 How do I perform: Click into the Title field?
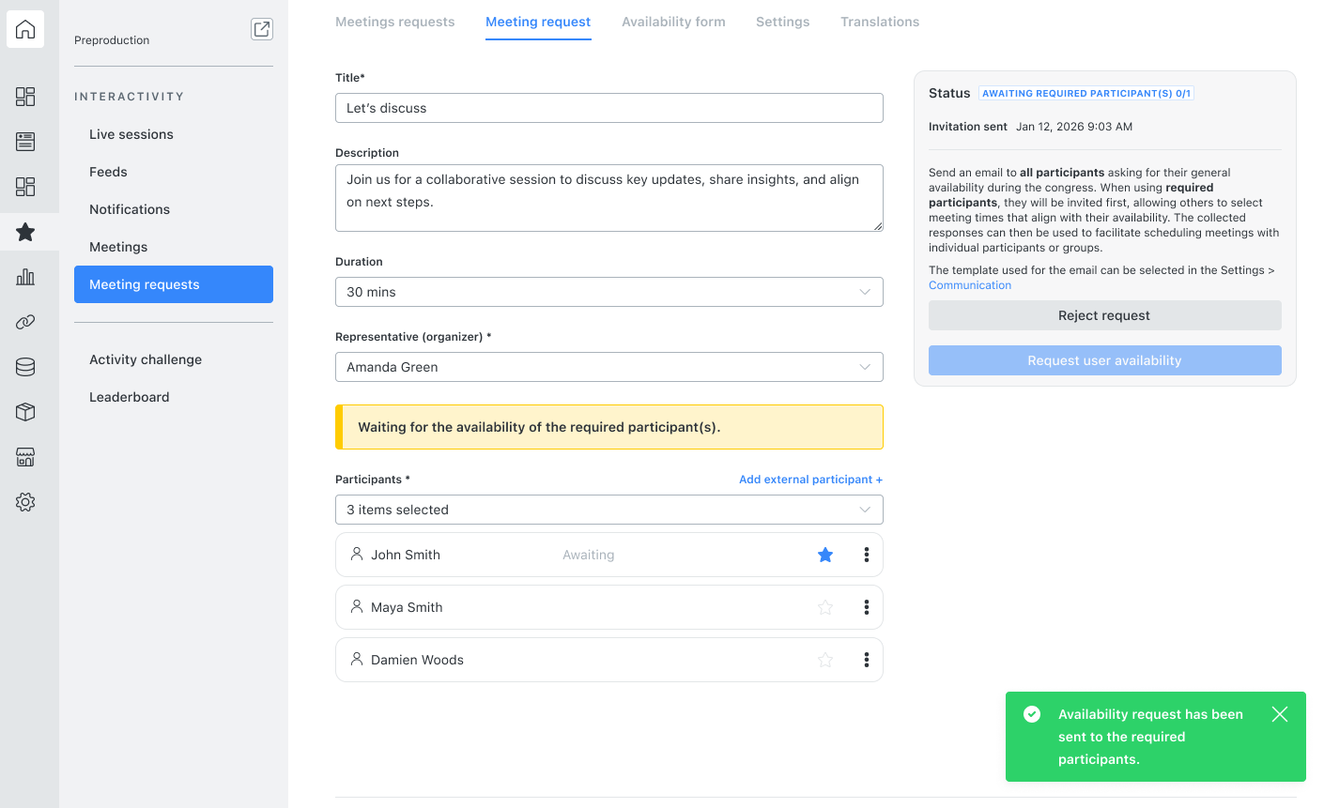(x=609, y=108)
